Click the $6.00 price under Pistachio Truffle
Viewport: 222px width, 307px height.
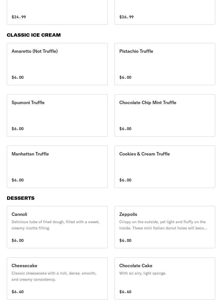[x=125, y=77]
